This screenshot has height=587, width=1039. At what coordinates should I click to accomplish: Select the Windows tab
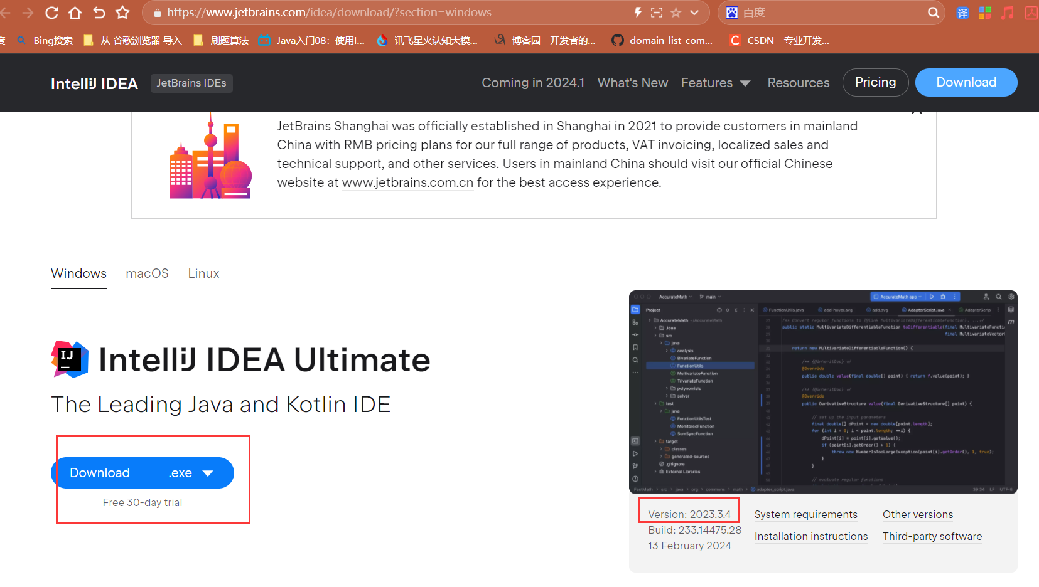[78, 273]
